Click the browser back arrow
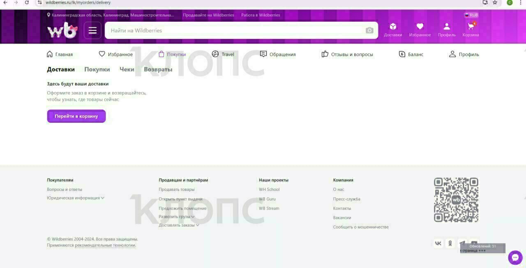The width and height of the screenshot is (526, 268). (x=5, y=2)
